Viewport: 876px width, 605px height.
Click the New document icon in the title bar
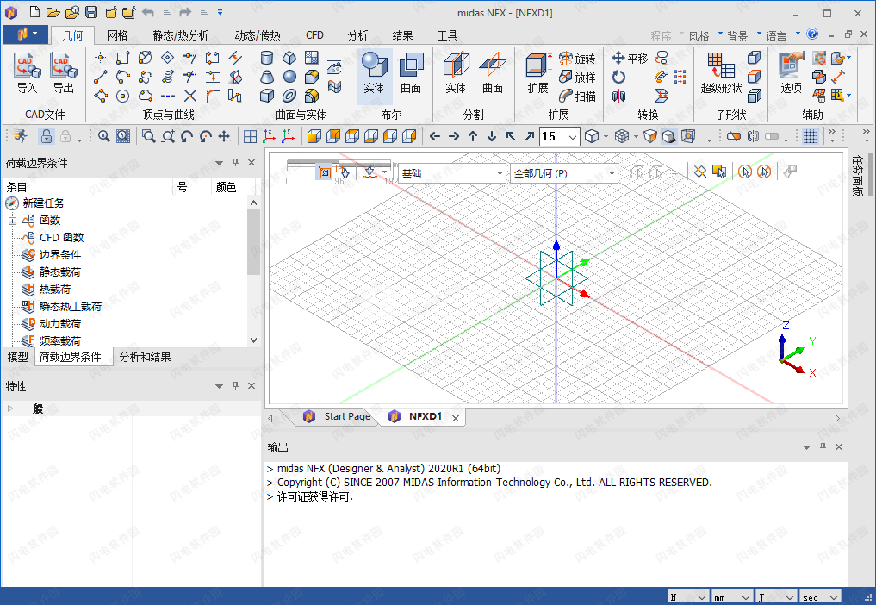click(x=34, y=12)
